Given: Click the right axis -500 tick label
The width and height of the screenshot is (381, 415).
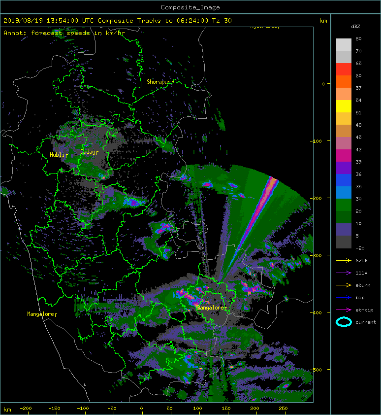Looking at the screenshot, I should click(316, 370).
